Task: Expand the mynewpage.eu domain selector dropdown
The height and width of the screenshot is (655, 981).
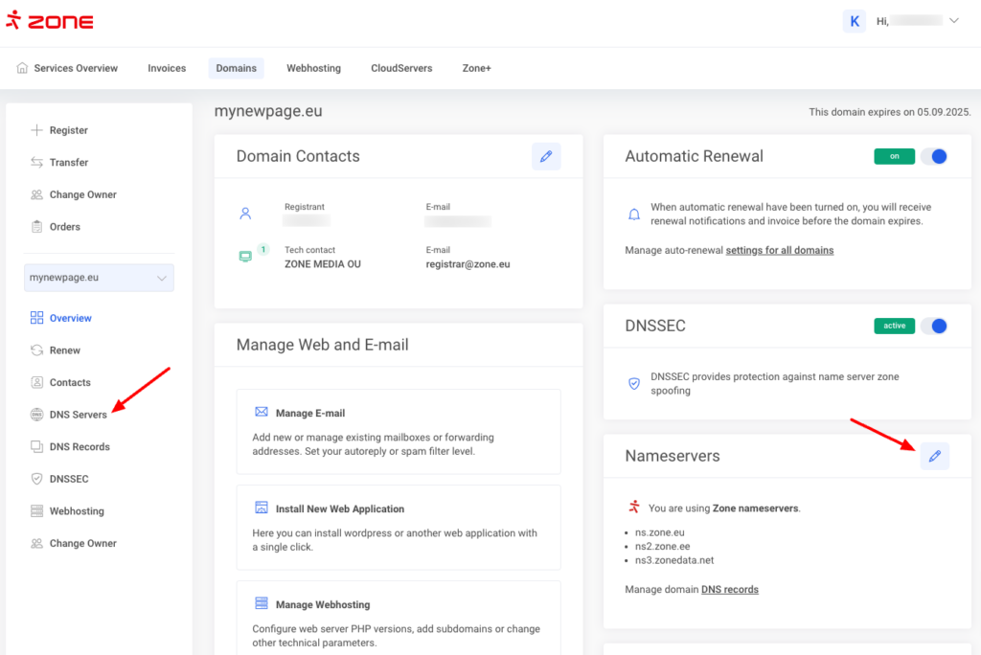Action: coord(100,278)
